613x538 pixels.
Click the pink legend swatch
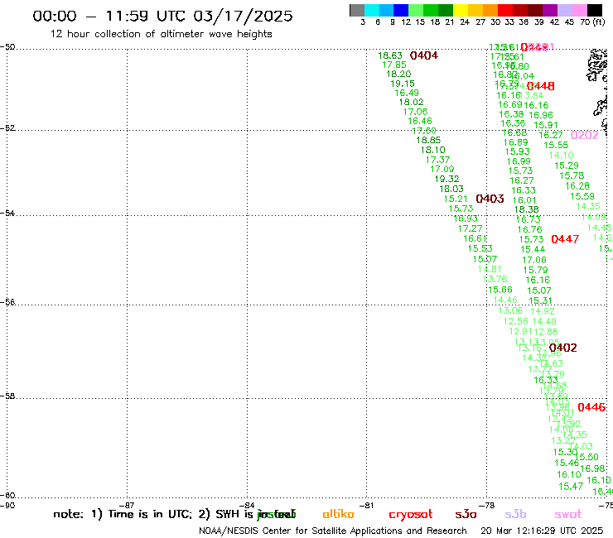tap(579, 10)
